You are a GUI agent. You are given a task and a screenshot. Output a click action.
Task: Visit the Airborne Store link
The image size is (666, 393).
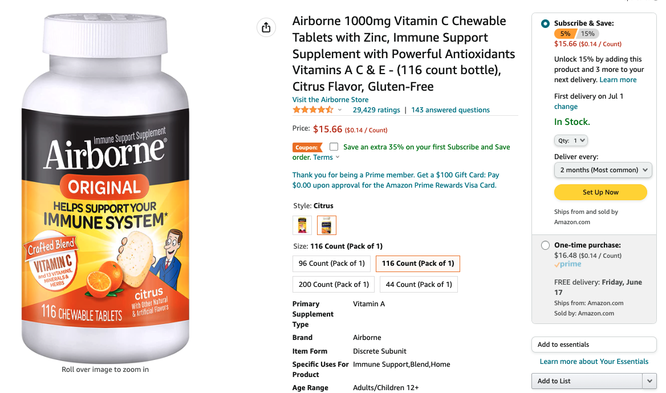coord(330,99)
